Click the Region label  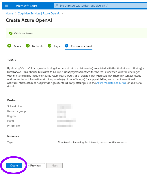12,116
